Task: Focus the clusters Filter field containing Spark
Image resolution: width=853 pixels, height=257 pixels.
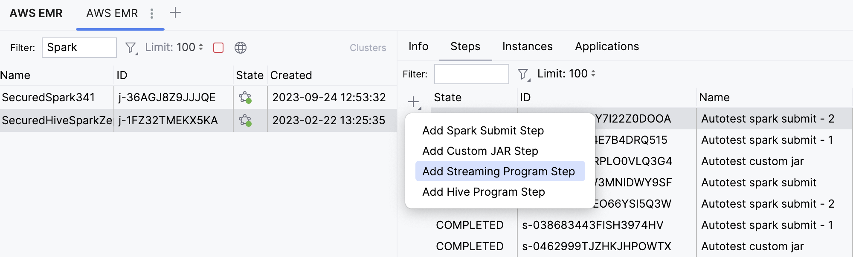Action: point(79,48)
